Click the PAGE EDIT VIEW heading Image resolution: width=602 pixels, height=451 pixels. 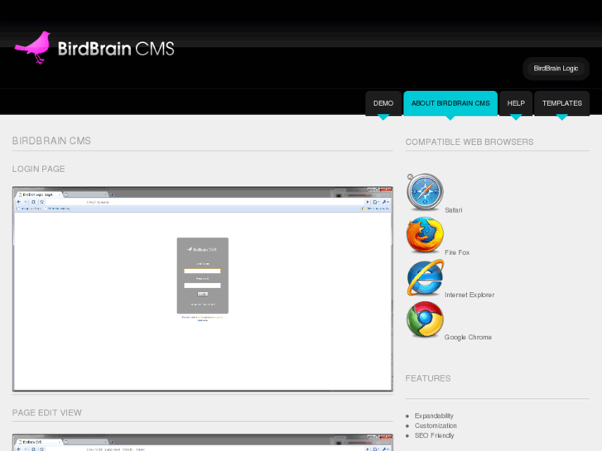tap(47, 413)
